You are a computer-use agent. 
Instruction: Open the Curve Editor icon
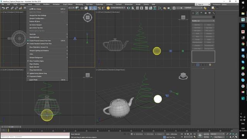click(151, 8)
